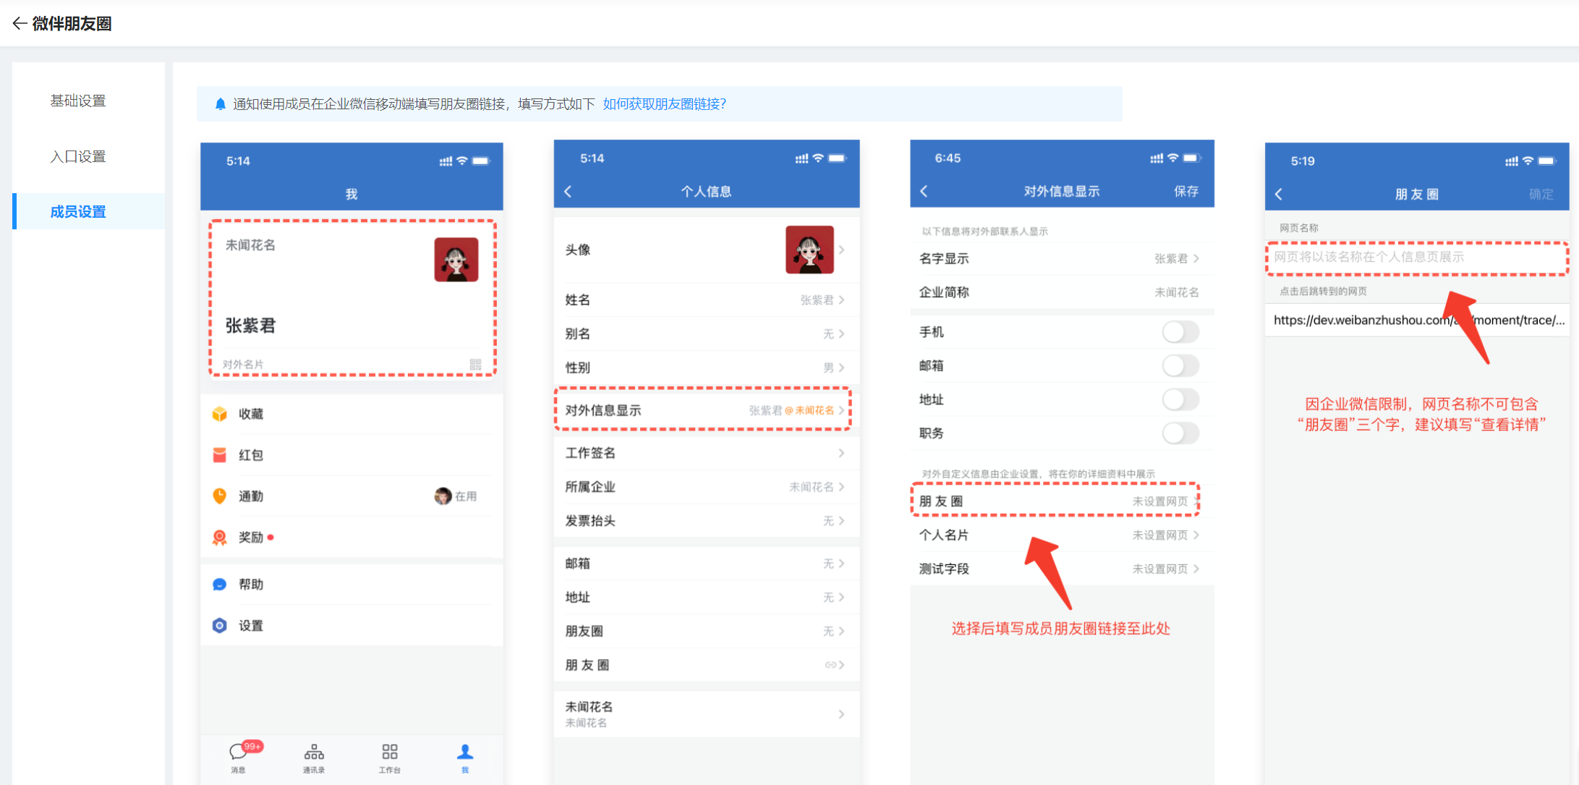Click the 设置 gear icon in phone menu
Viewport: 1579px width, 785px height.
click(x=220, y=625)
